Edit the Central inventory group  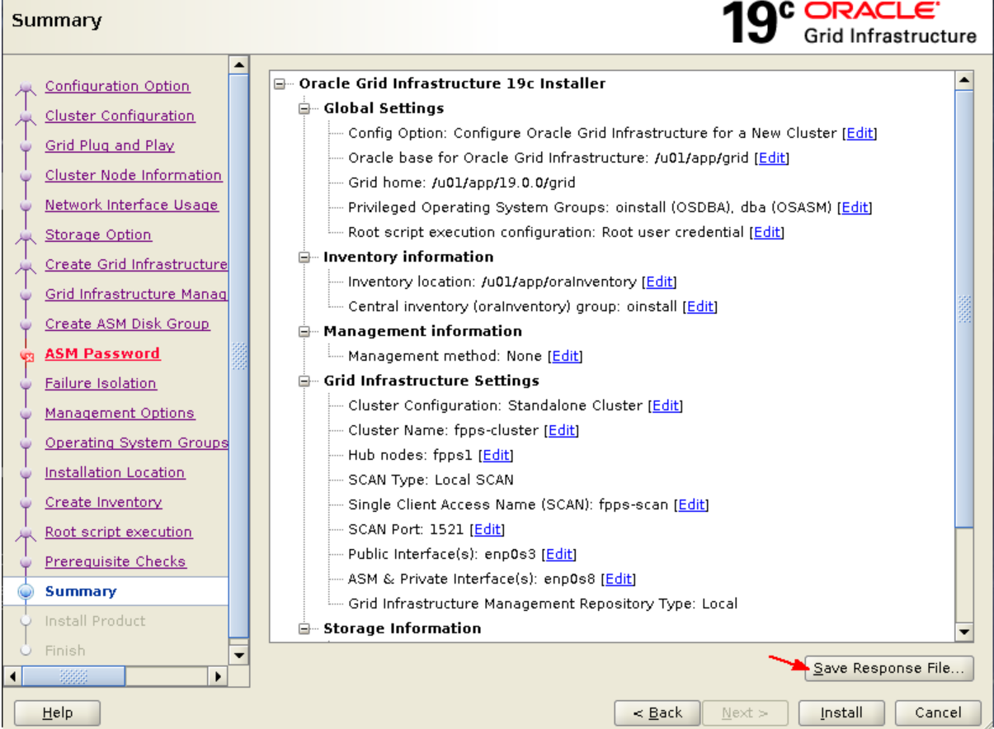[x=700, y=306]
